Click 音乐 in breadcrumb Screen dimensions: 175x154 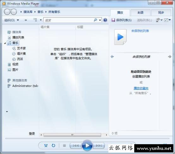tap(40, 12)
